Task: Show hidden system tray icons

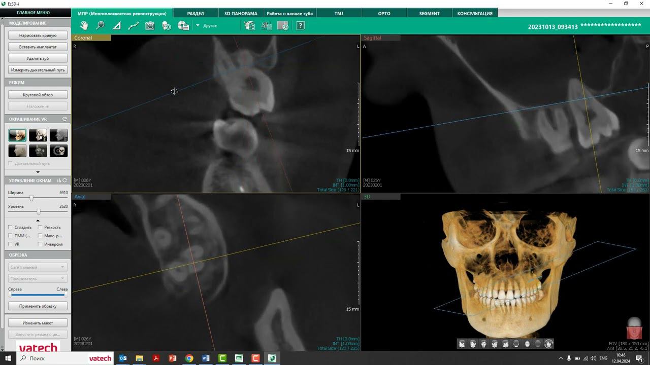Action: click(x=561, y=358)
